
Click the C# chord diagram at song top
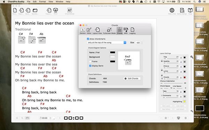coord(22,40)
